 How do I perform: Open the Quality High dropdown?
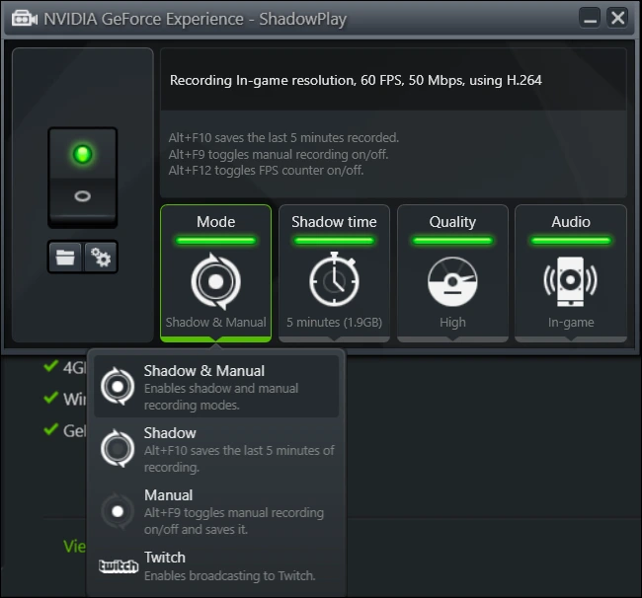click(452, 272)
